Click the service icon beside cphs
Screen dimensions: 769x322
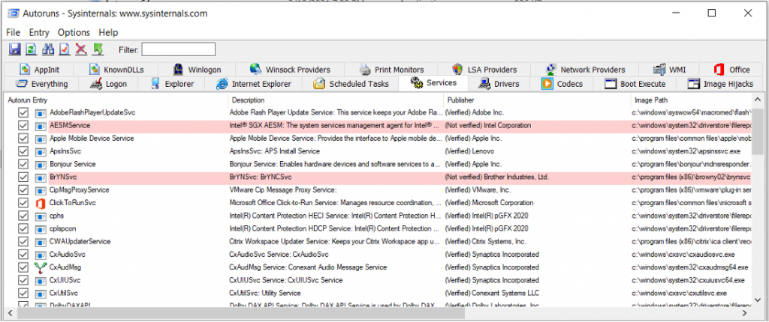(41, 216)
